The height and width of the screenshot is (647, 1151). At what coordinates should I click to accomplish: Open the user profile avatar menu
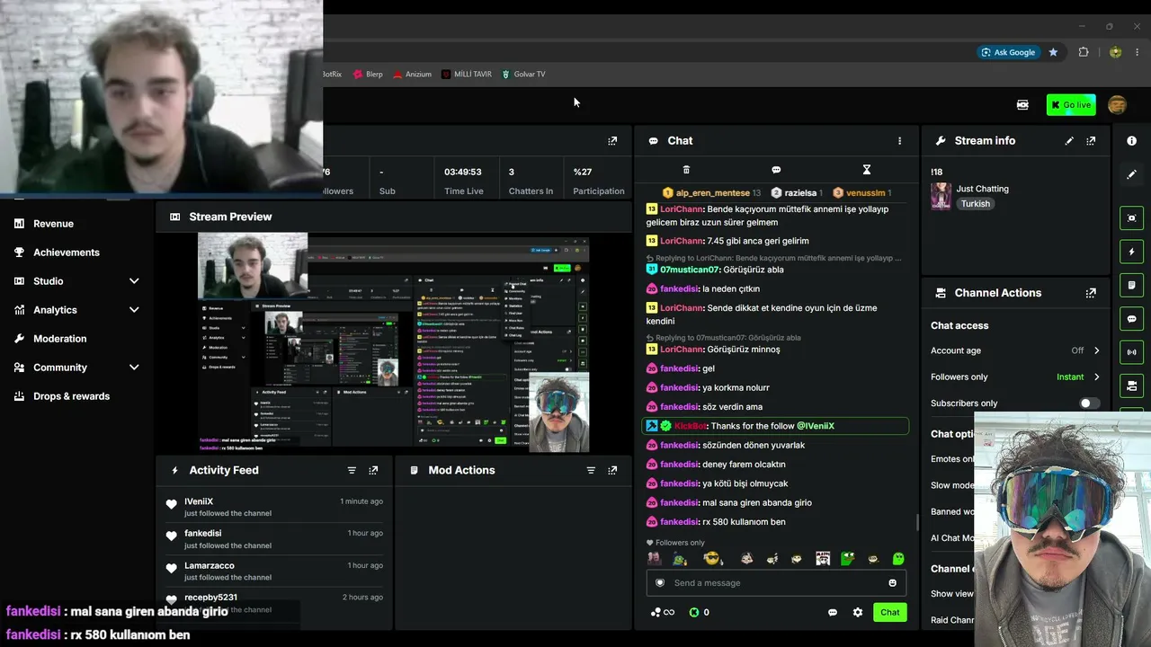point(1117,105)
